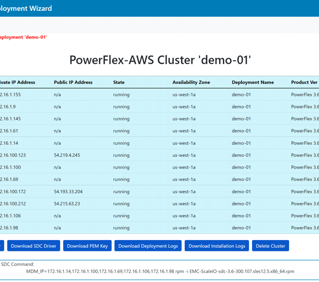Viewport: 319px width, 282px height.
Task: Click the private IP ending 16.1.61
Action: (x=9, y=131)
